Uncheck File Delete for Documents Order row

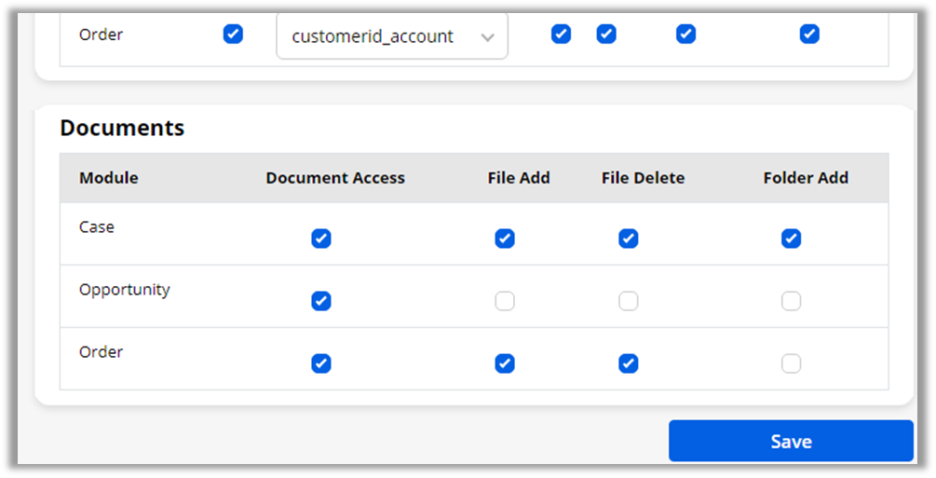click(629, 363)
